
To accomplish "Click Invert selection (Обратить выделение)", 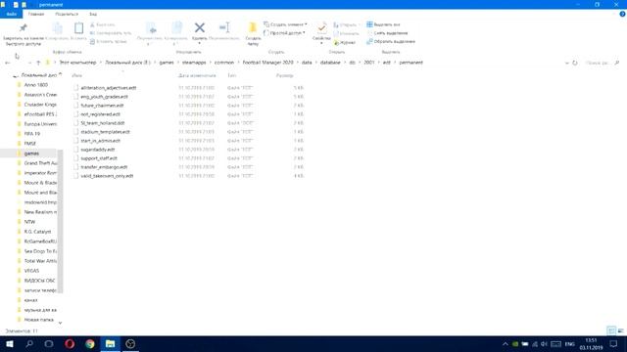I will 391,41.
